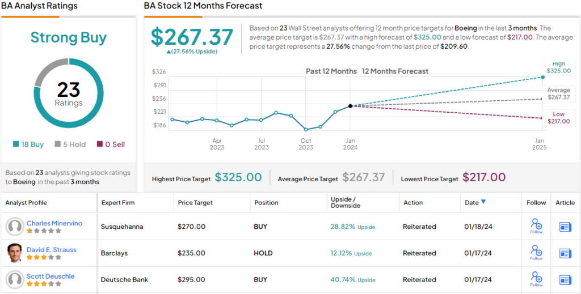The image size is (581, 294).
Task: Click Scott Deuschle avatar icon
Action: [x=15, y=280]
